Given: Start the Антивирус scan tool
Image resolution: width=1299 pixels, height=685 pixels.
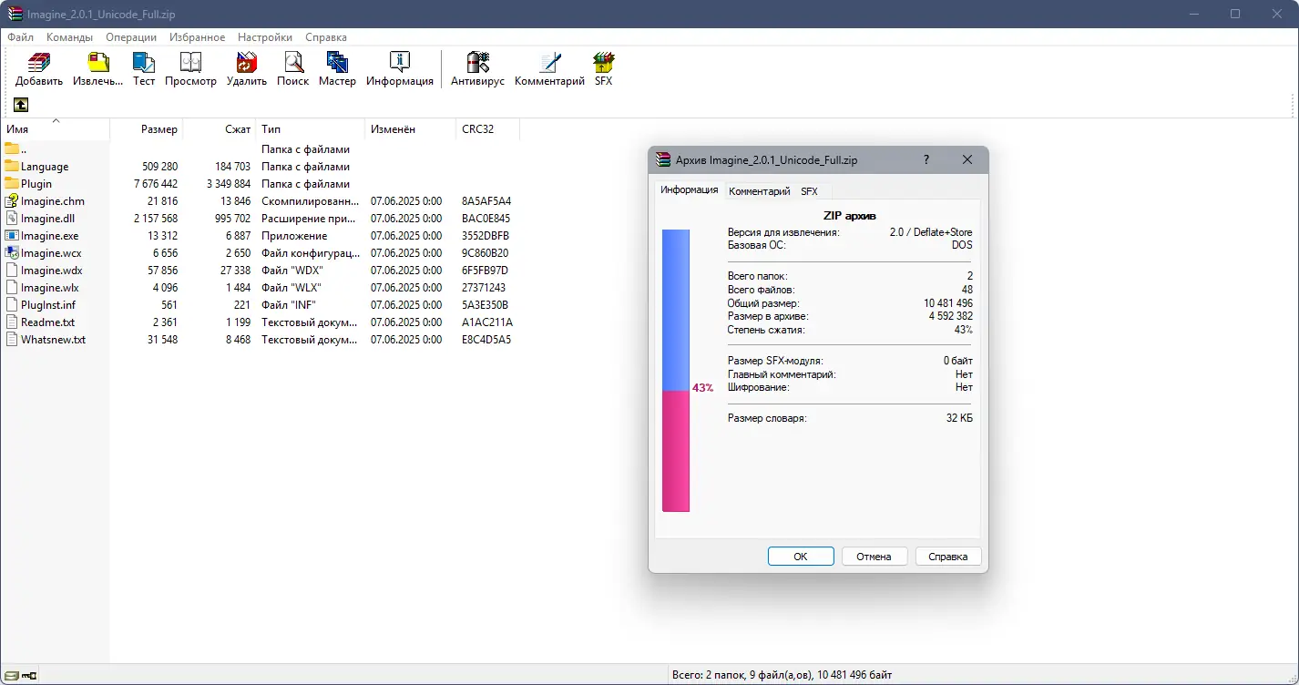Looking at the screenshot, I should click(477, 62).
